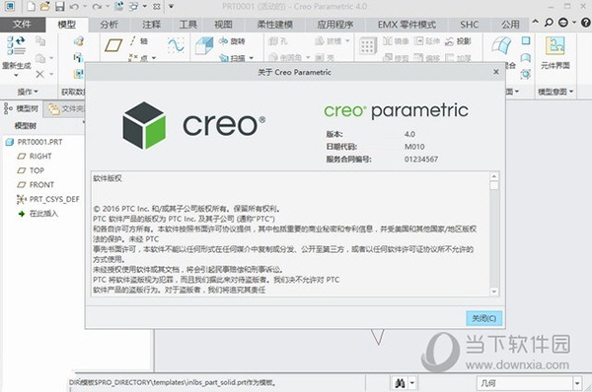Image resolution: width=592 pixels, height=392 pixels.
Task: Select the Sweep (扫描) tool
Action: [x=232, y=58]
